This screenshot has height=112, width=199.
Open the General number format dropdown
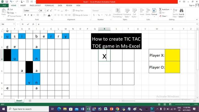pyautogui.click(x=110, y=11)
